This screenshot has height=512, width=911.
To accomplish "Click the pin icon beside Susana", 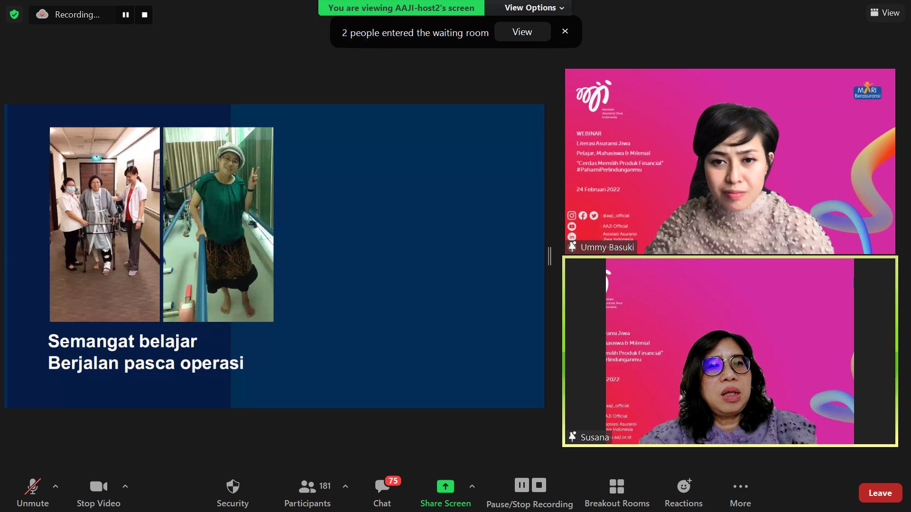I will pos(572,437).
